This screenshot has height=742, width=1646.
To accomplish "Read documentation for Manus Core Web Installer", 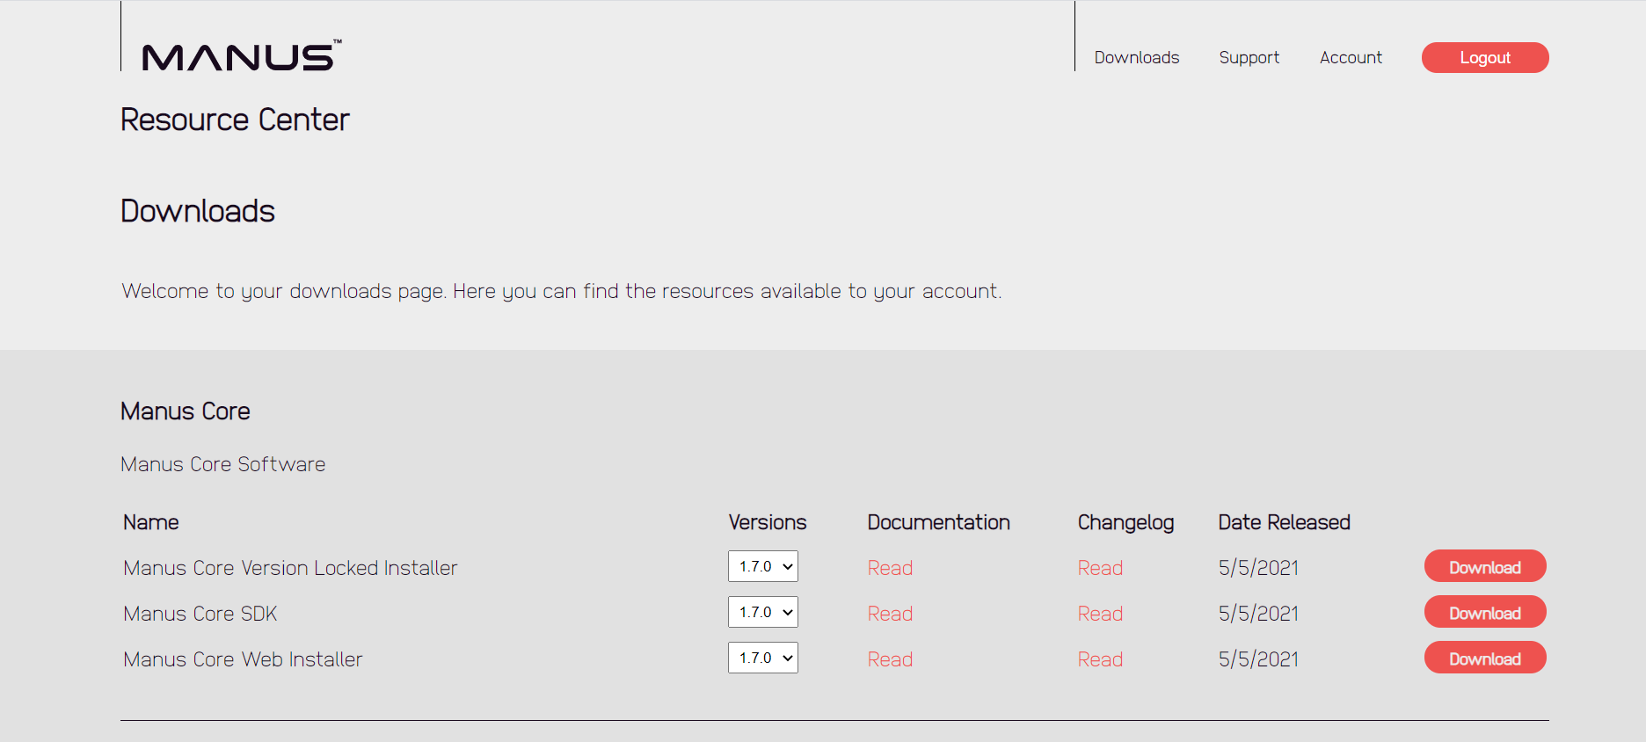I will click(890, 659).
